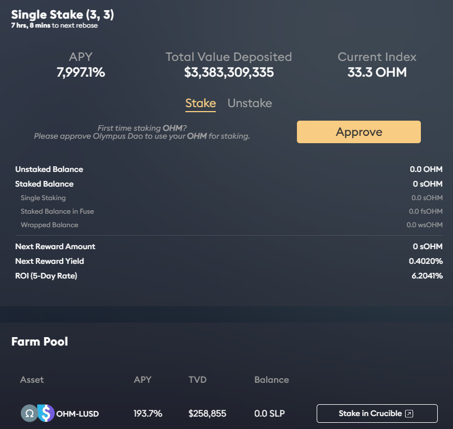Click the ROI (5-Day Rate) percentage value
This screenshot has height=429, width=453.
pyautogui.click(x=425, y=276)
